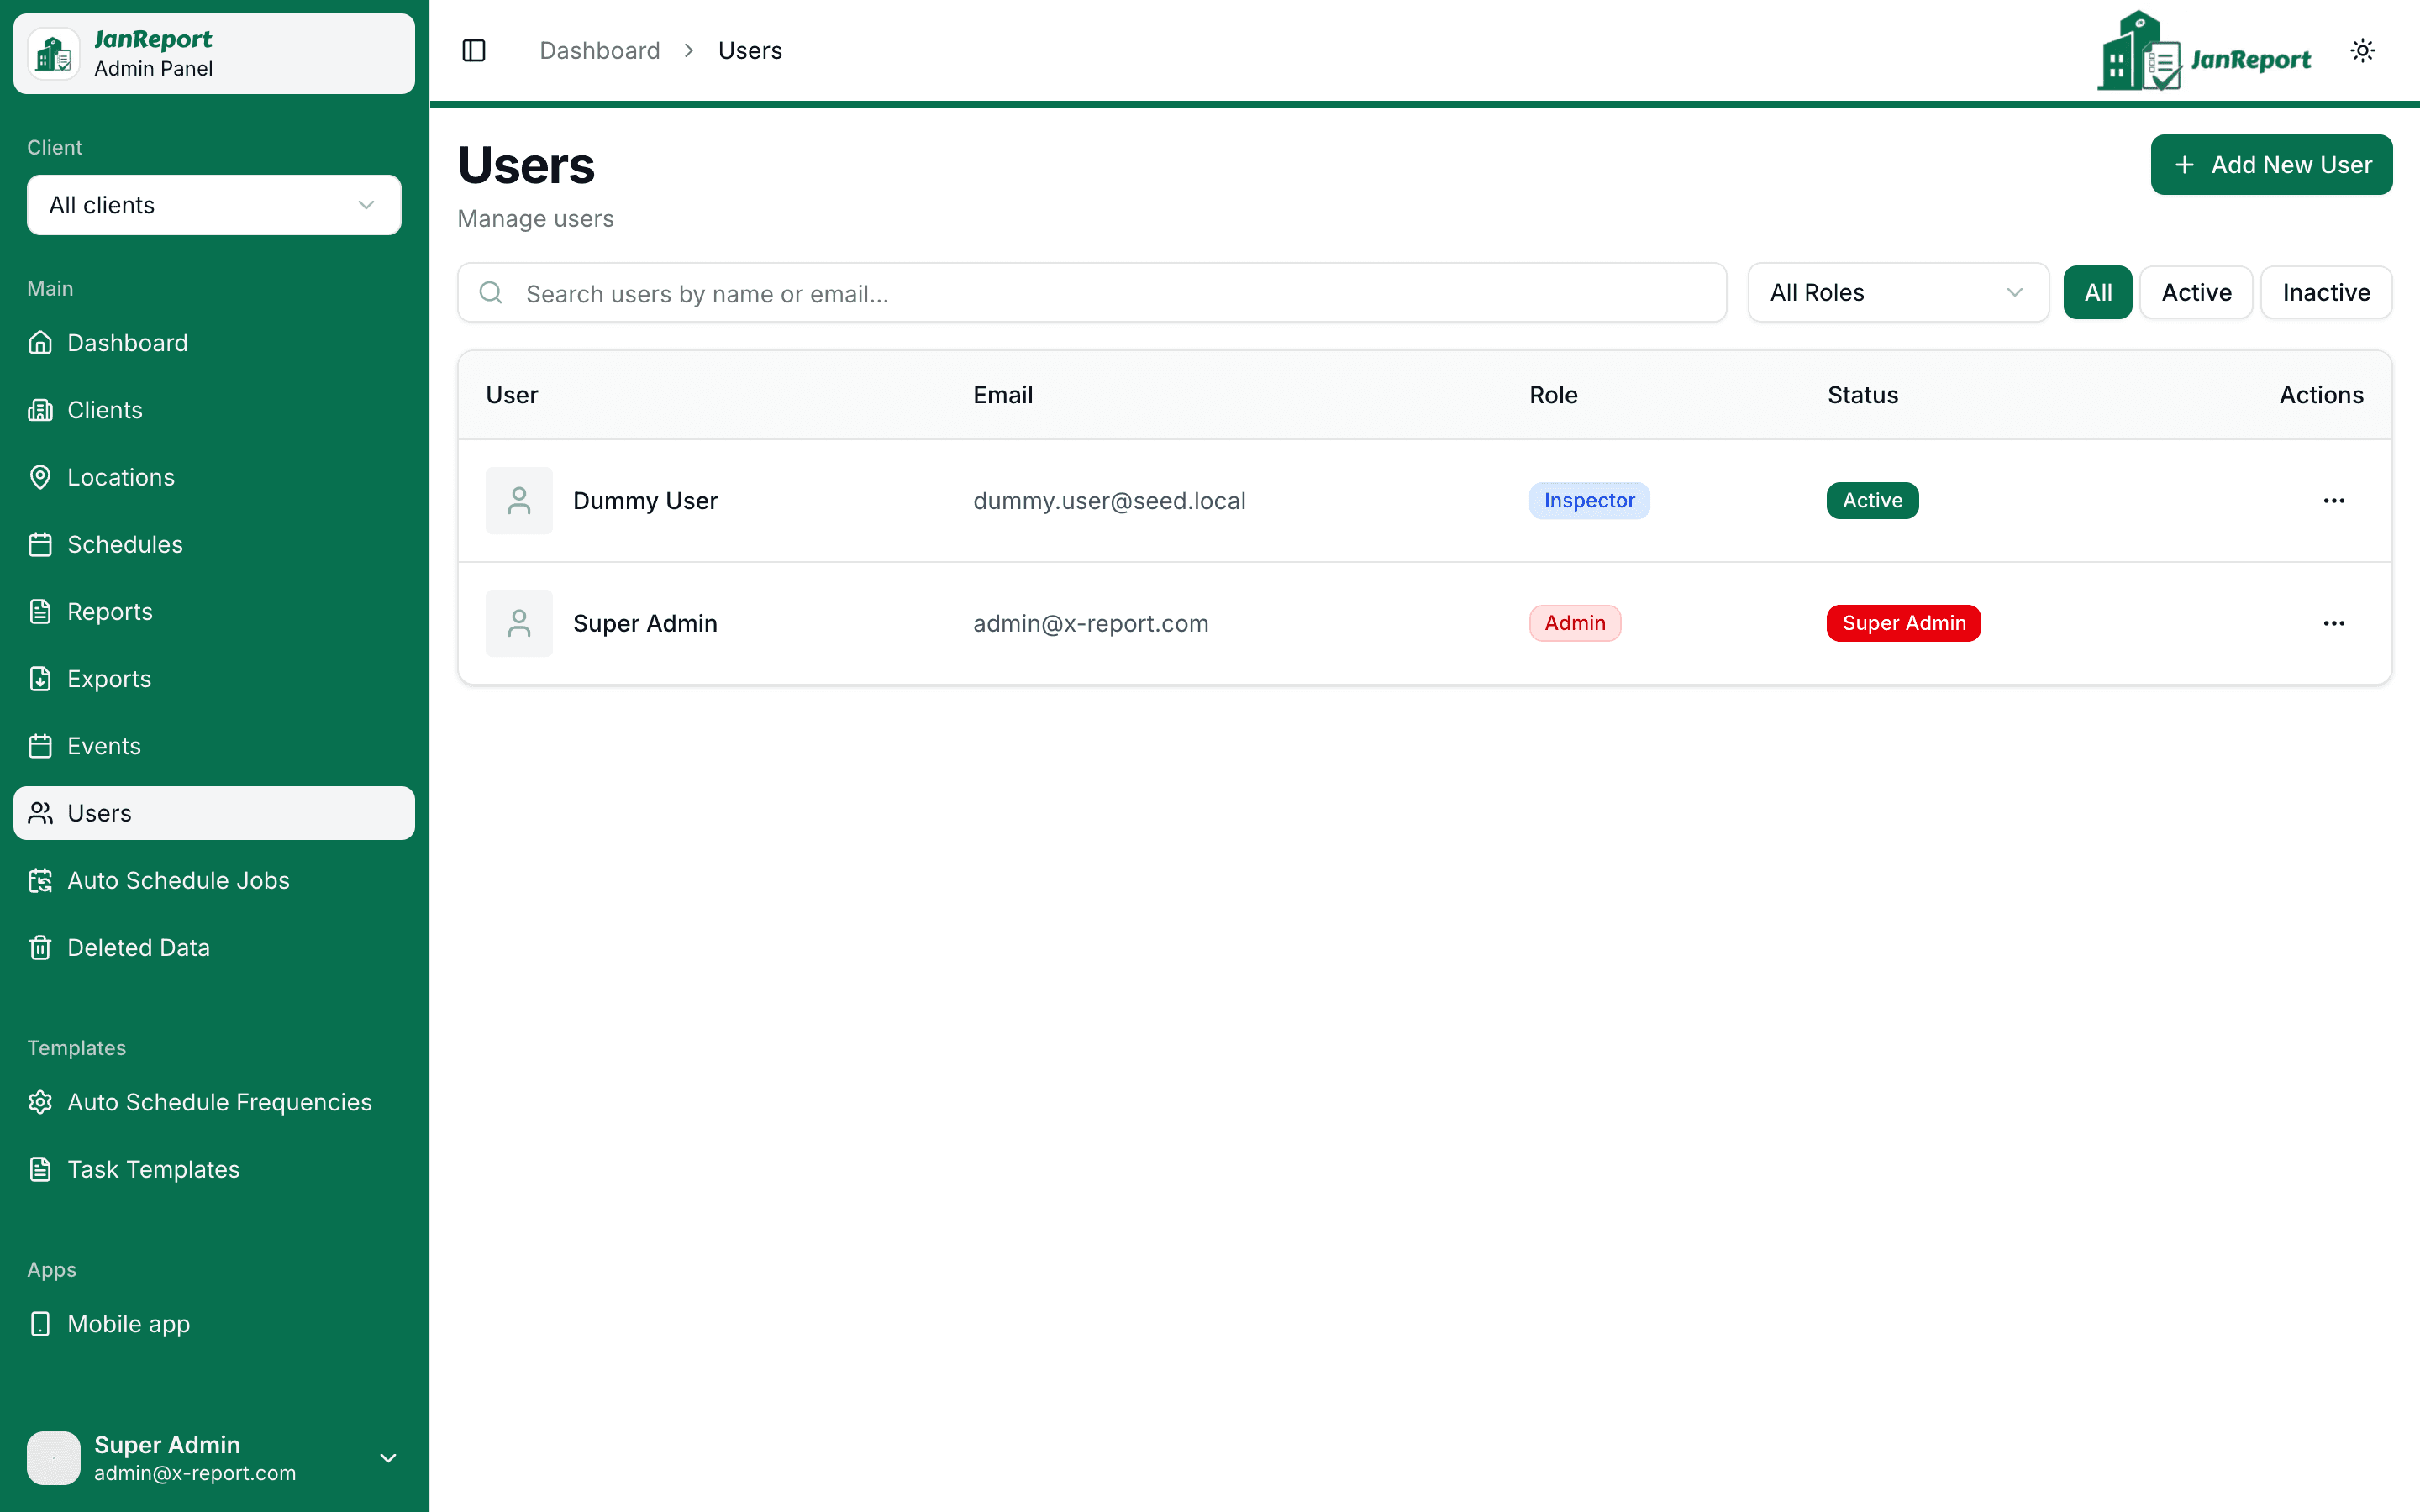The image size is (2420, 1512).
Task: Click the red Super Admin status badge
Action: pyautogui.click(x=1903, y=623)
